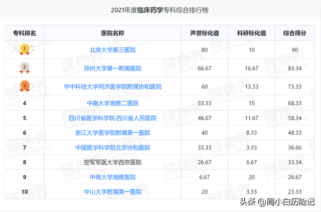
Task: Click research value 11.67 for 四川省人民医院
Action: point(252,118)
